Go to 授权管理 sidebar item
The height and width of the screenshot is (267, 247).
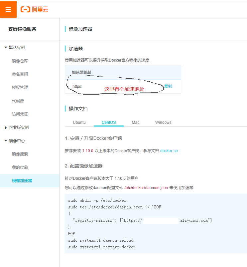(20, 87)
